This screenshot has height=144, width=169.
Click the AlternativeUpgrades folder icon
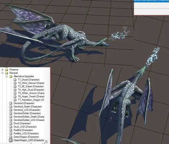point(11,76)
